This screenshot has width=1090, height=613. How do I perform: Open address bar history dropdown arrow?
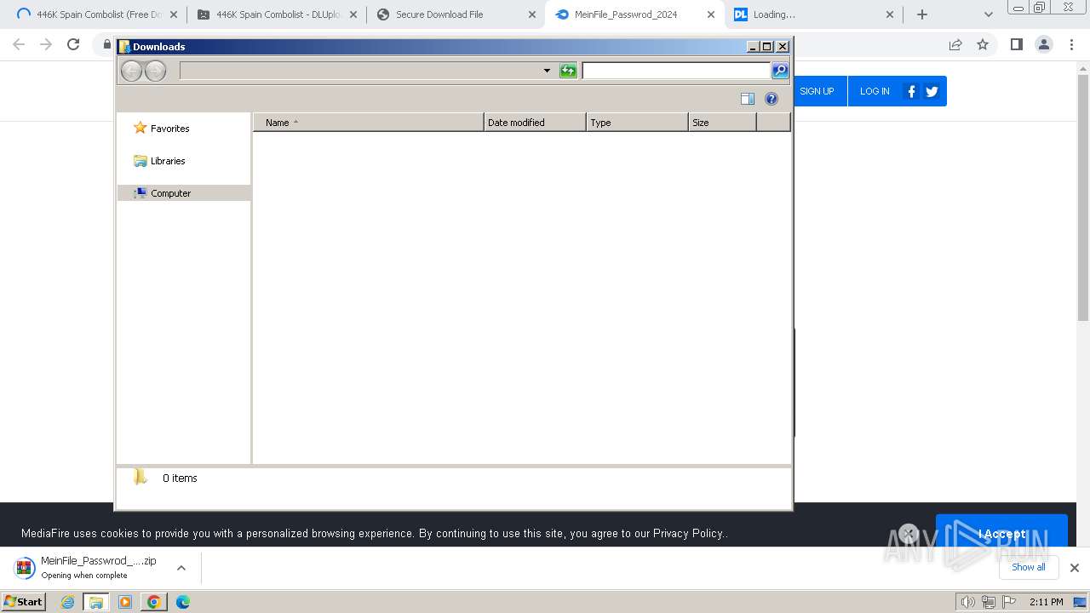pos(547,71)
